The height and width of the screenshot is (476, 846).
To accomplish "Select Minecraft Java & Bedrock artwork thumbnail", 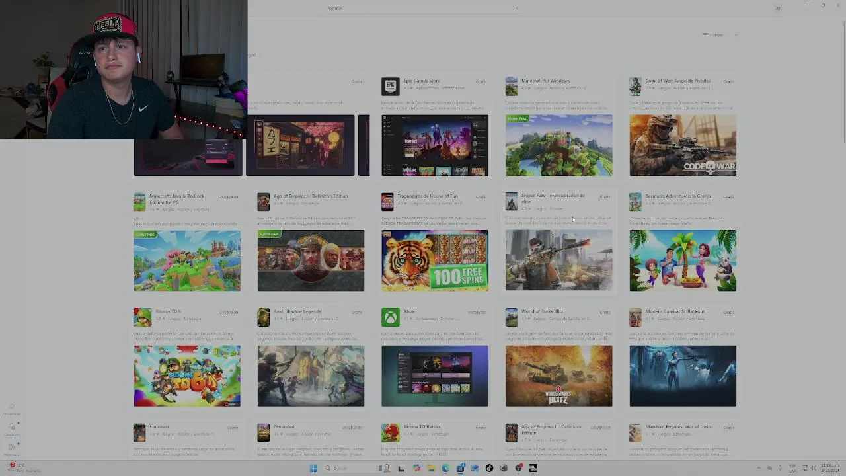I will pos(187,260).
